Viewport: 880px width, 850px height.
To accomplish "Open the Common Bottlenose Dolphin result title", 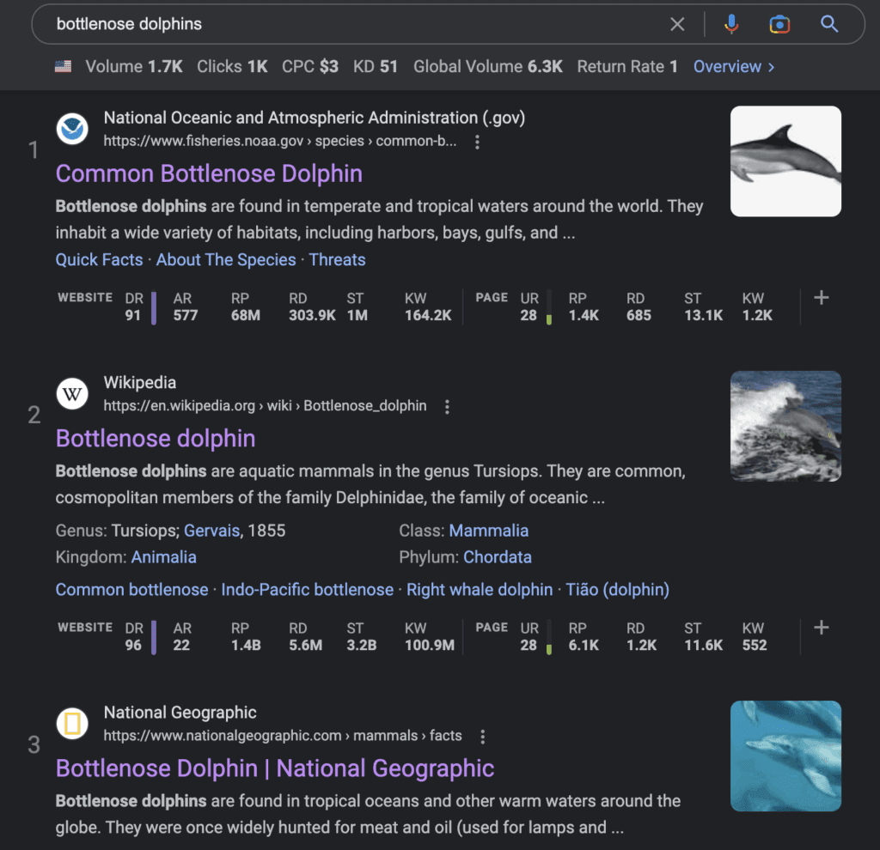I will (x=209, y=173).
